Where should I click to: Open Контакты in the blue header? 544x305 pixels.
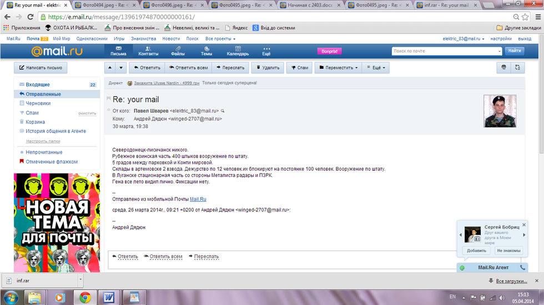[x=148, y=51]
